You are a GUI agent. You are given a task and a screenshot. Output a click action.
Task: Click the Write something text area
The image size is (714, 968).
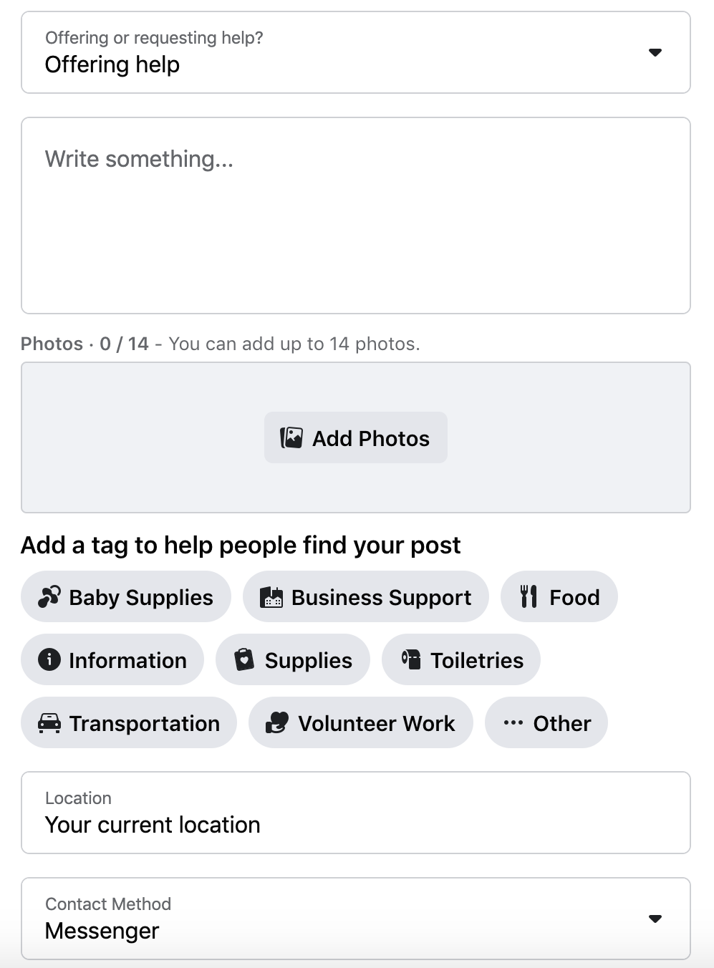pyautogui.click(x=355, y=216)
